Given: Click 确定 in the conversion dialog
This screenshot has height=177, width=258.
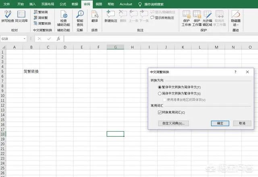Looking at the screenshot, I should click(x=220, y=123).
